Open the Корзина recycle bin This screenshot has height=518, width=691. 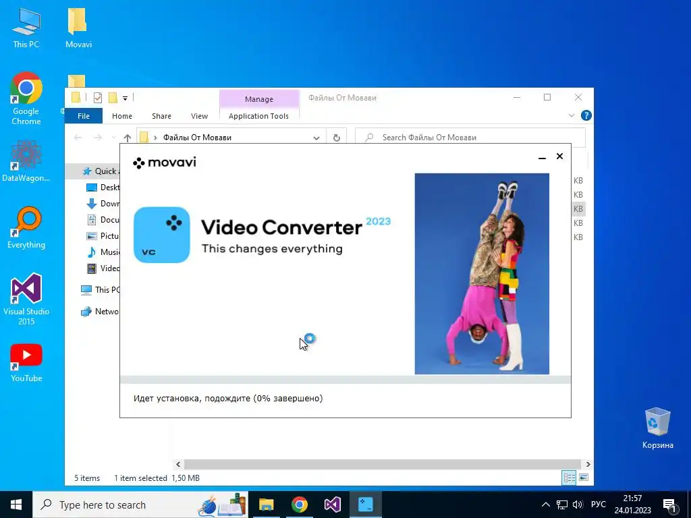point(657,428)
